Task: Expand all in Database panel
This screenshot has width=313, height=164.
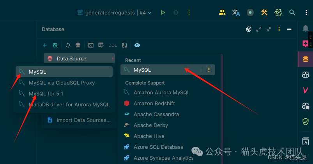Action: pyautogui.click(x=259, y=29)
